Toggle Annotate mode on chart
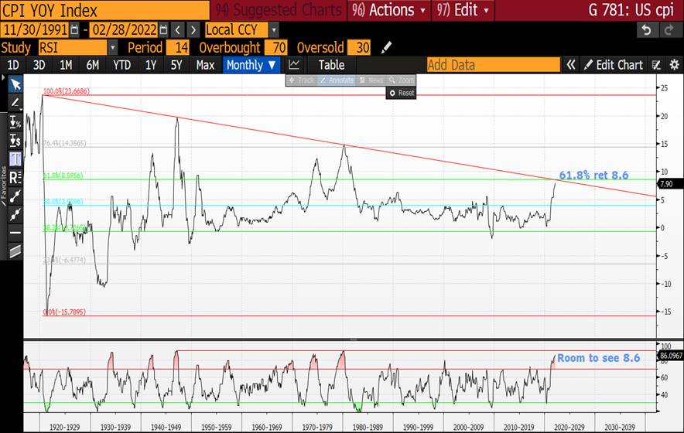The width and height of the screenshot is (684, 433). (337, 80)
